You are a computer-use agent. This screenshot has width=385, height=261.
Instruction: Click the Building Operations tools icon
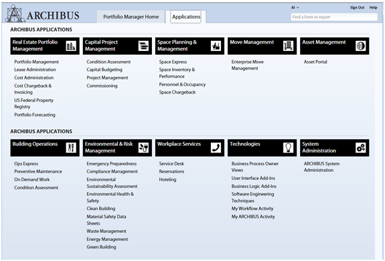point(71,148)
